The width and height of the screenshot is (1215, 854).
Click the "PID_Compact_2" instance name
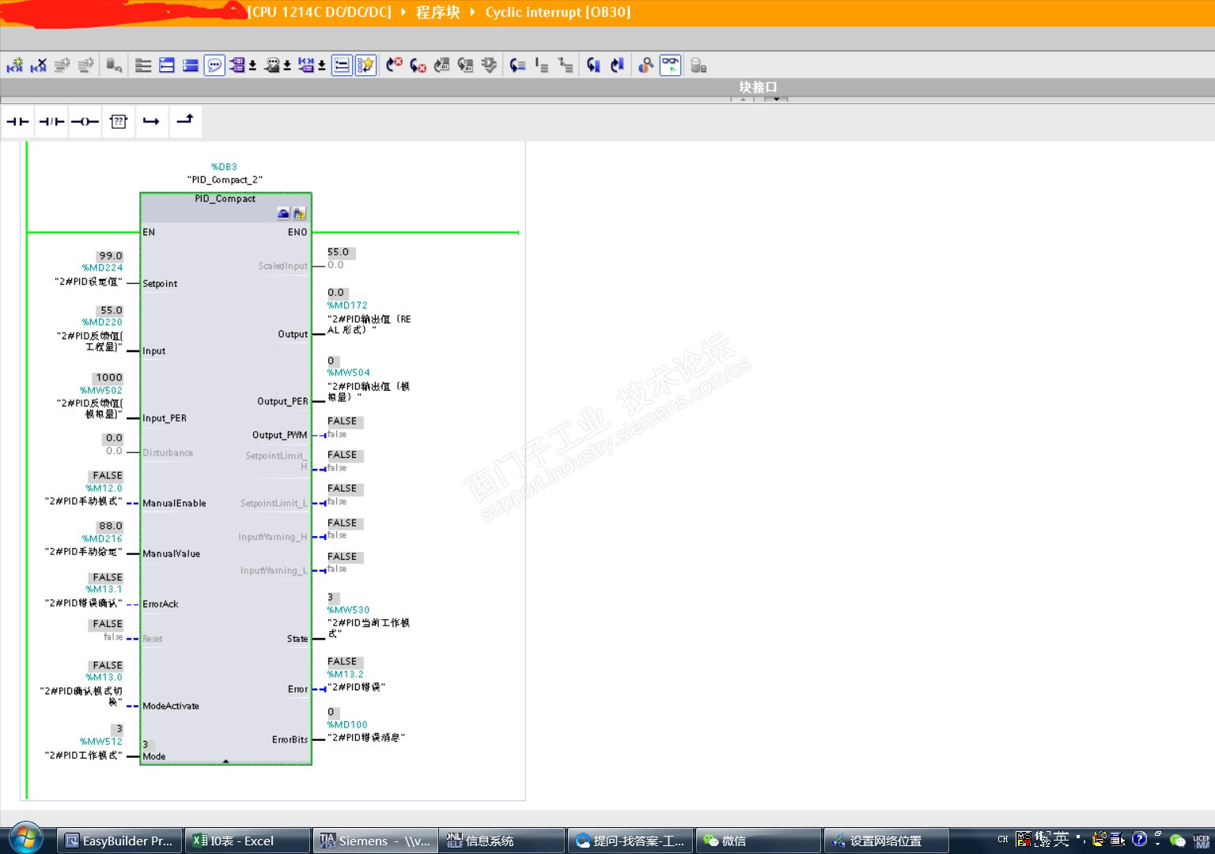(x=225, y=179)
